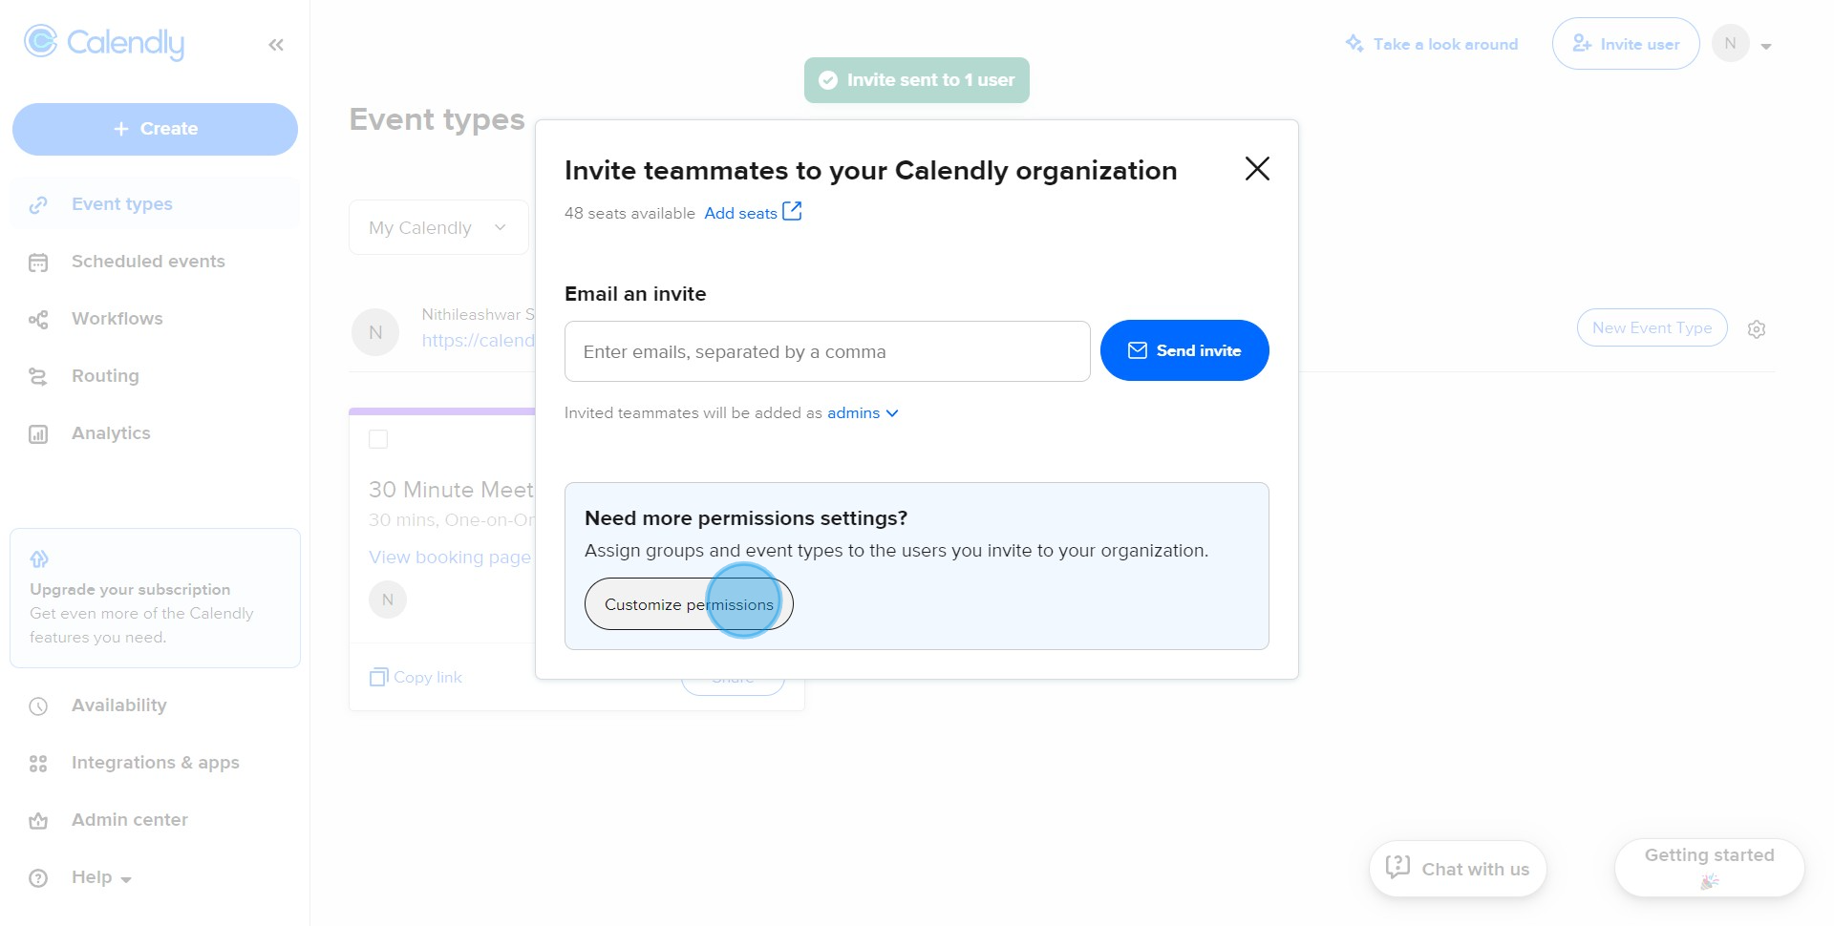Viewport: 1834px width, 926px height.
Task: Close the invite teammates dialog
Action: pos(1257,169)
